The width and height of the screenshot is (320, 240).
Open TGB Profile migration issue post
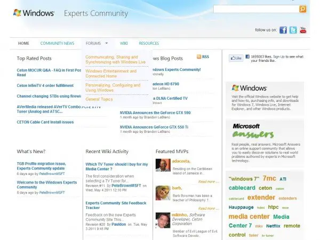(x=42, y=166)
